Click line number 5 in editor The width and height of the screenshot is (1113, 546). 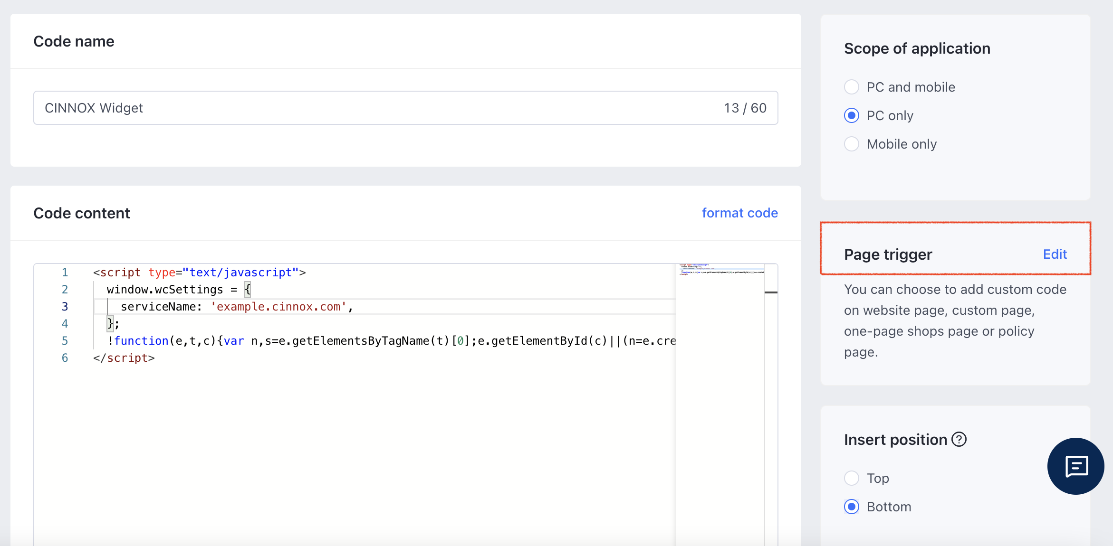point(65,341)
